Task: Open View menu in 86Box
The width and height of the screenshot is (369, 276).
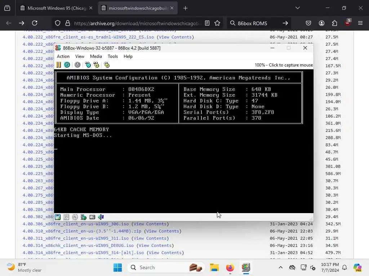Action: (80, 56)
